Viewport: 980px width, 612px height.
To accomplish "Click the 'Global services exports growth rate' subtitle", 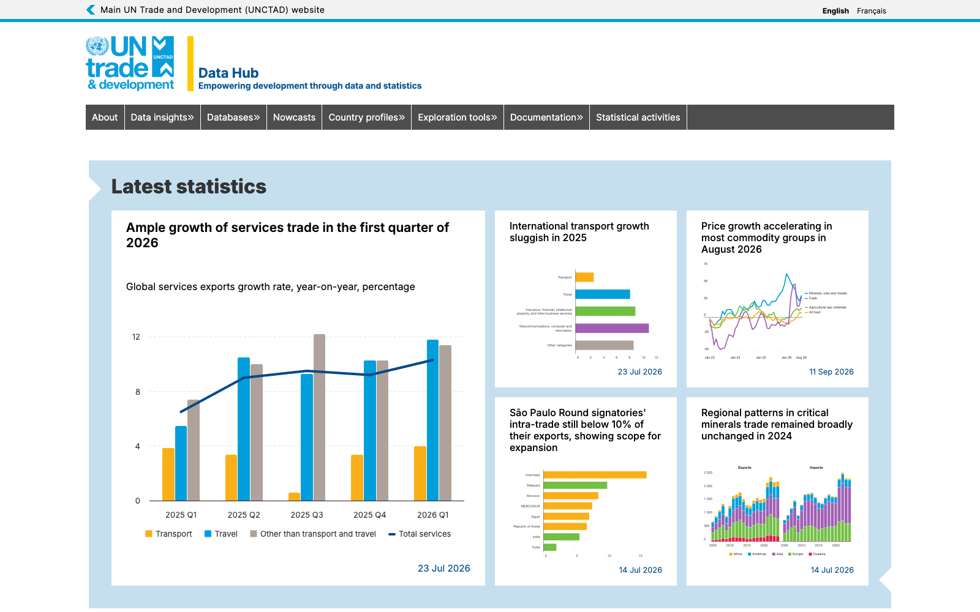I will click(271, 286).
